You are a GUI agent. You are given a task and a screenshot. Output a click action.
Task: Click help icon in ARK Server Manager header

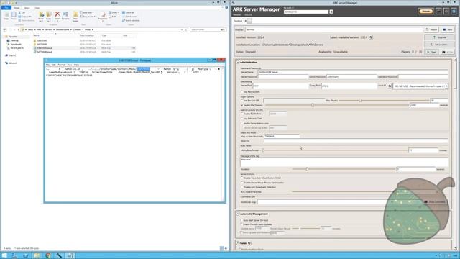(x=454, y=12)
